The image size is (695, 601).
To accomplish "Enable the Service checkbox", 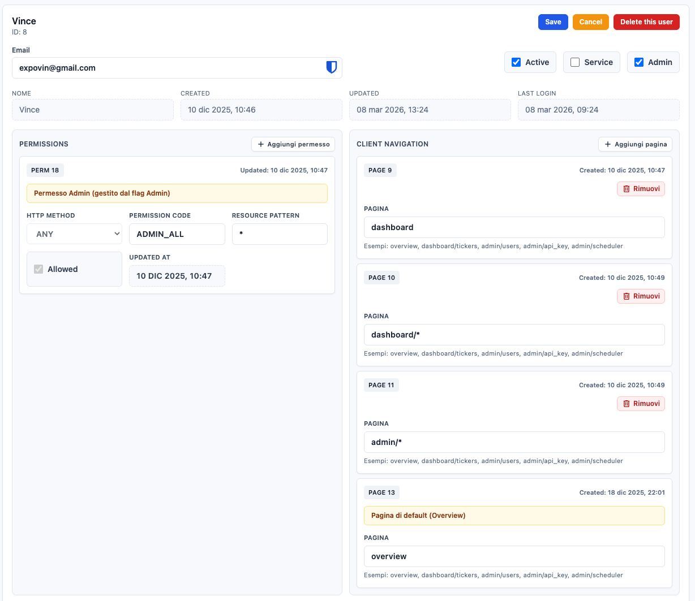I will click(x=575, y=62).
